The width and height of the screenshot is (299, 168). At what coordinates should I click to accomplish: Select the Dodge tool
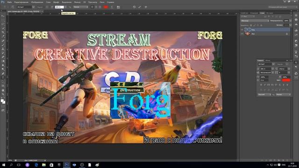pyautogui.click(x=3, y=70)
